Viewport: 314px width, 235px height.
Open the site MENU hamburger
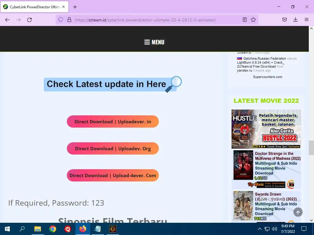pos(154,42)
